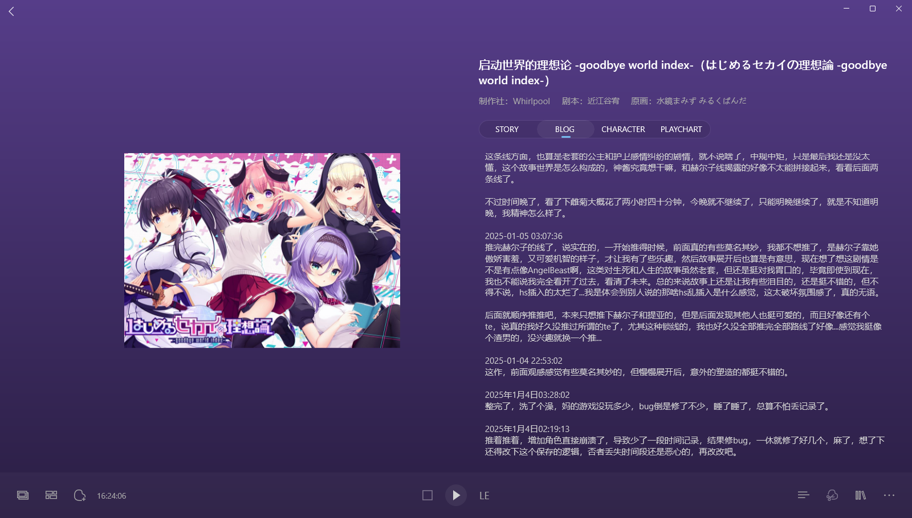Open the text lines list icon
Viewport: 912px width, 518px height.
click(x=804, y=495)
